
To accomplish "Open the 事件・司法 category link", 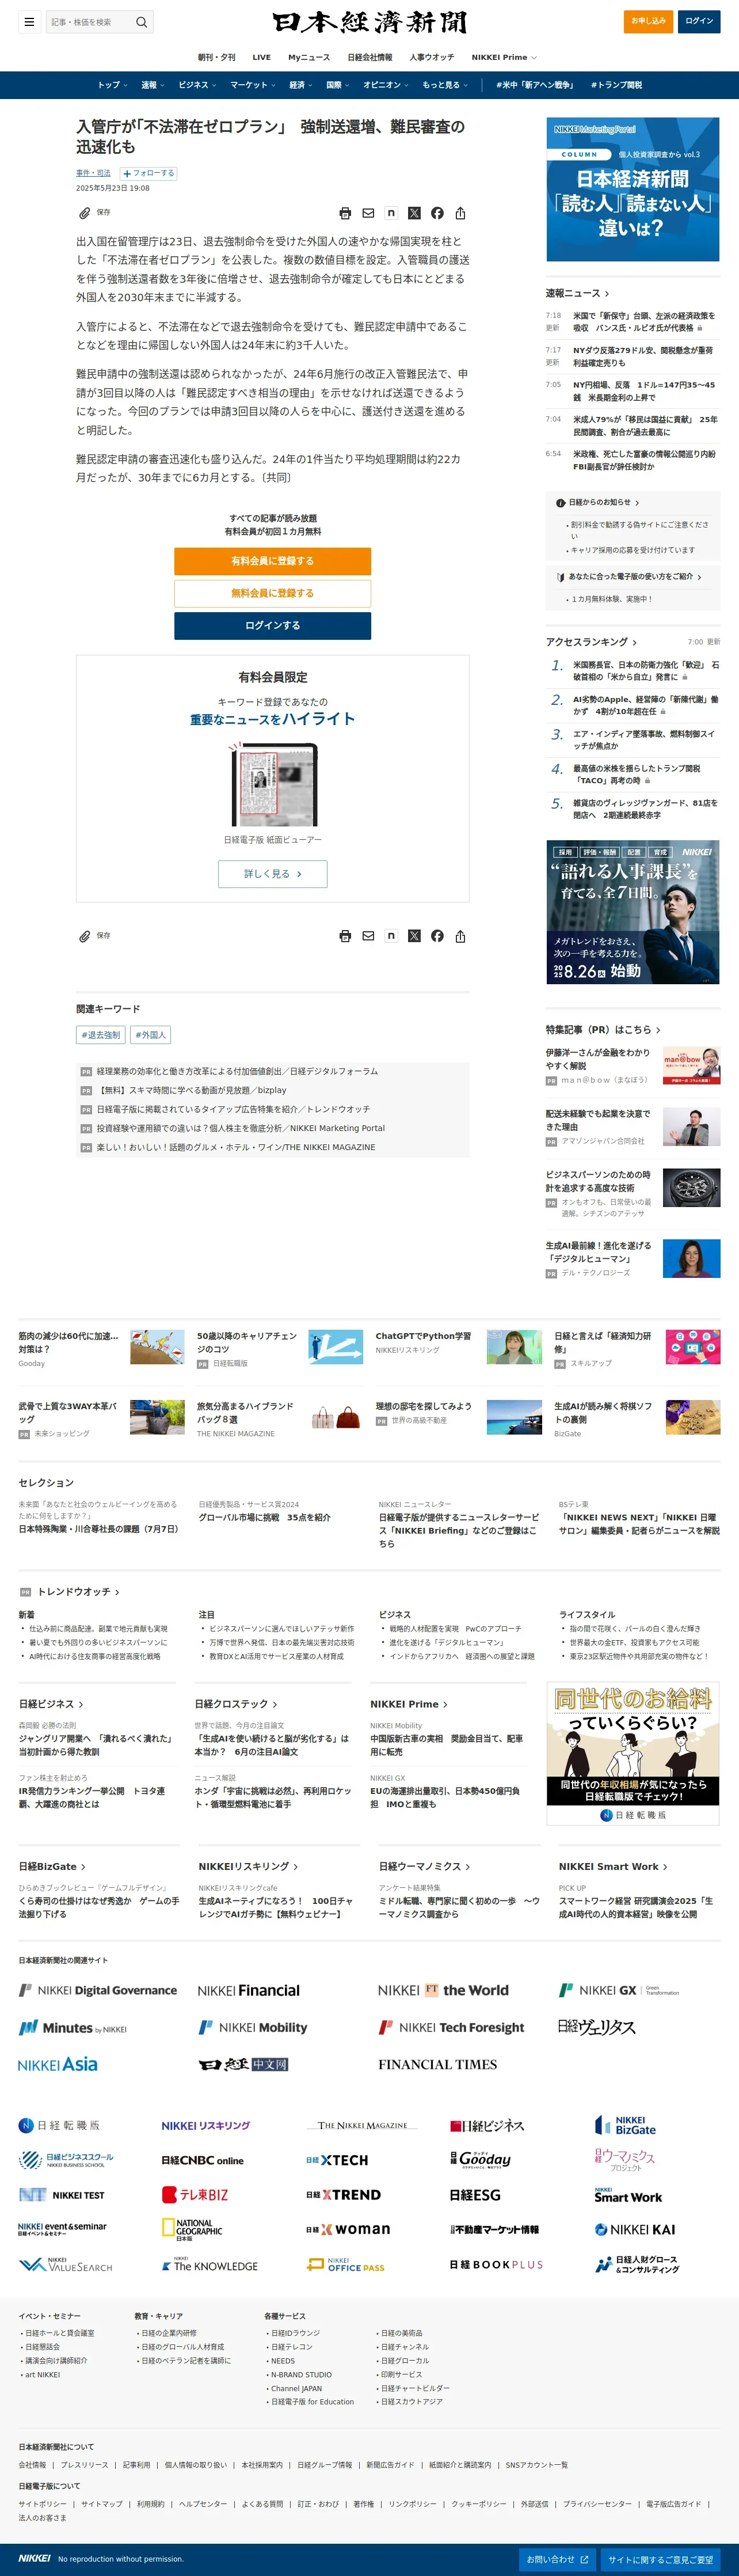I will point(93,173).
